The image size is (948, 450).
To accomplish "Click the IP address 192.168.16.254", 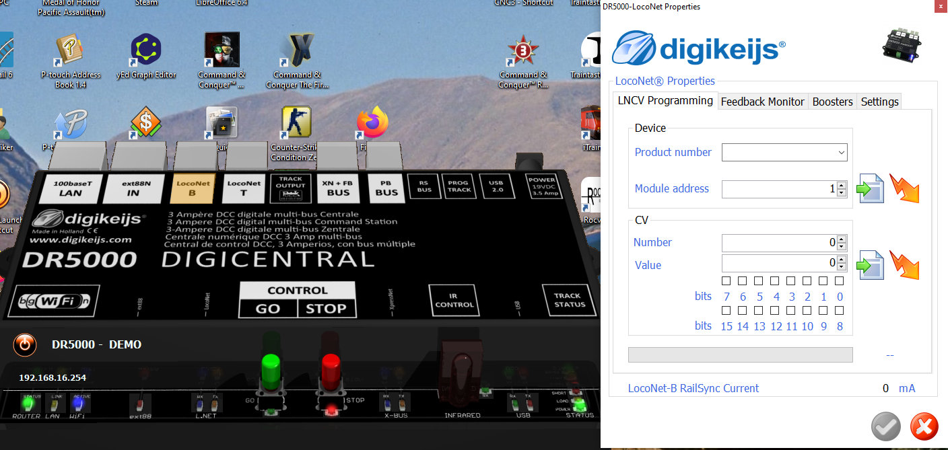I will click(53, 378).
